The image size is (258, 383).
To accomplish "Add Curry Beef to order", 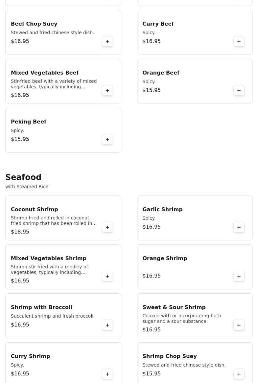I will pos(239,42).
